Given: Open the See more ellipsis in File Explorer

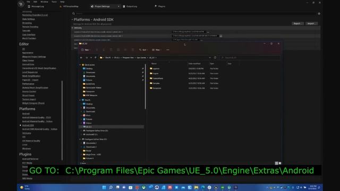Looking at the screenshot, I should click(168, 50).
